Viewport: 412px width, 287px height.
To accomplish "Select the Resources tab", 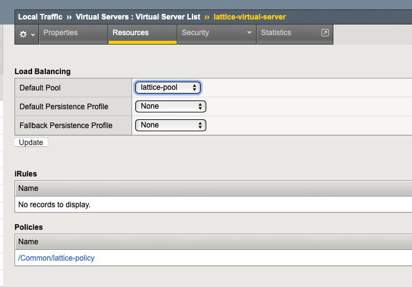I will point(131,33).
